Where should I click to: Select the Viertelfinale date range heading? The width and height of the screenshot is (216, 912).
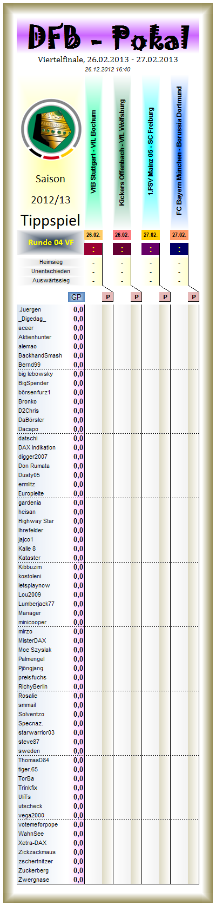point(108,60)
